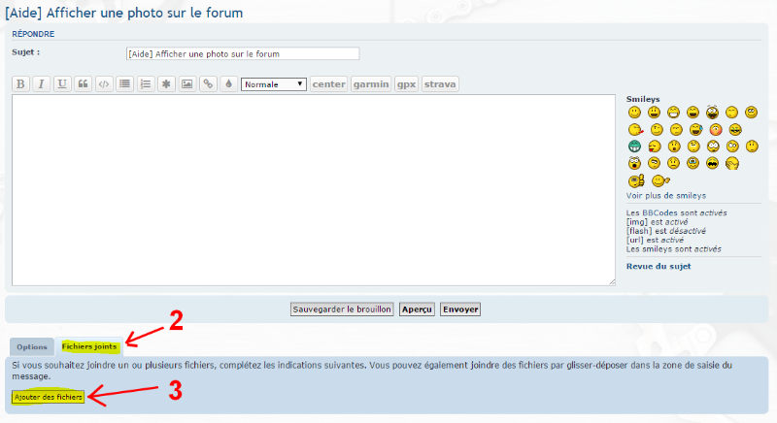Insert a URL with the link icon
The height and width of the screenshot is (423, 777).
208,84
